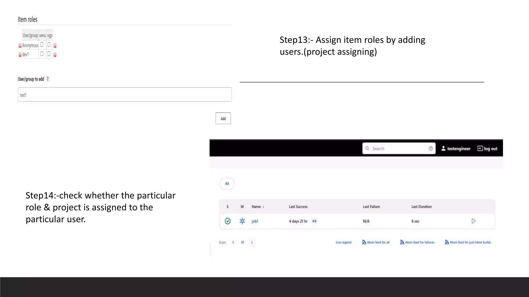The width and height of the screenshot is (529, 297).
Task: Click the log out link
Action: pos(491,148)
